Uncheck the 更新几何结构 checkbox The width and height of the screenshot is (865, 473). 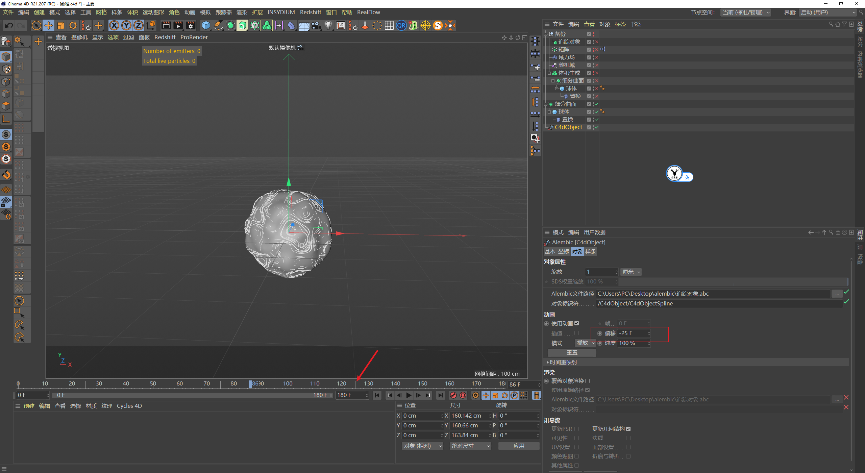coord(628,429)
